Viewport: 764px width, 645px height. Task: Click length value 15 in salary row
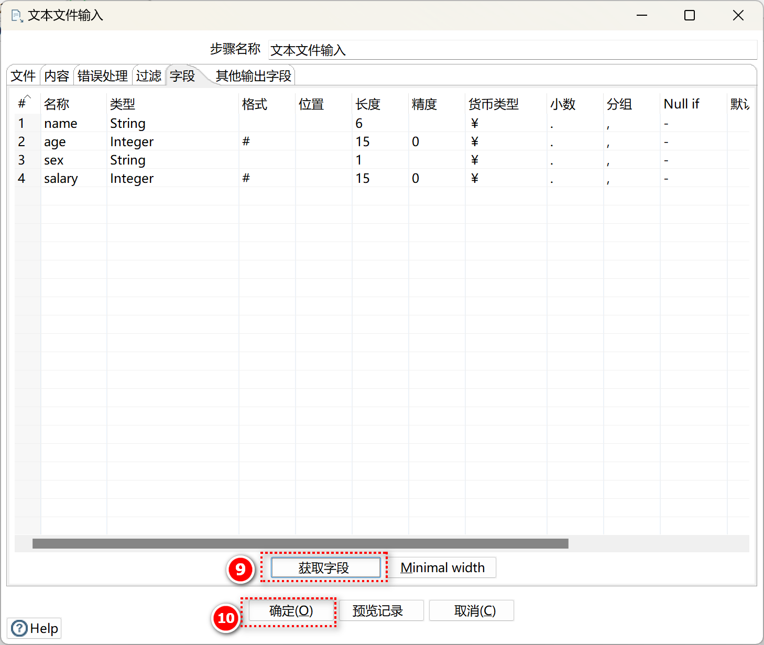pos(380,178)
